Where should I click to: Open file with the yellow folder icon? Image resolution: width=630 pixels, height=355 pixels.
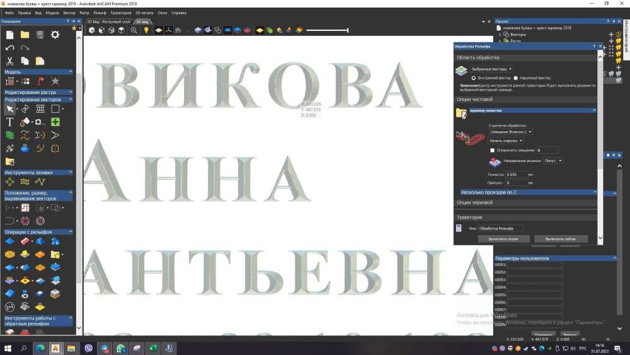[25, 35]
